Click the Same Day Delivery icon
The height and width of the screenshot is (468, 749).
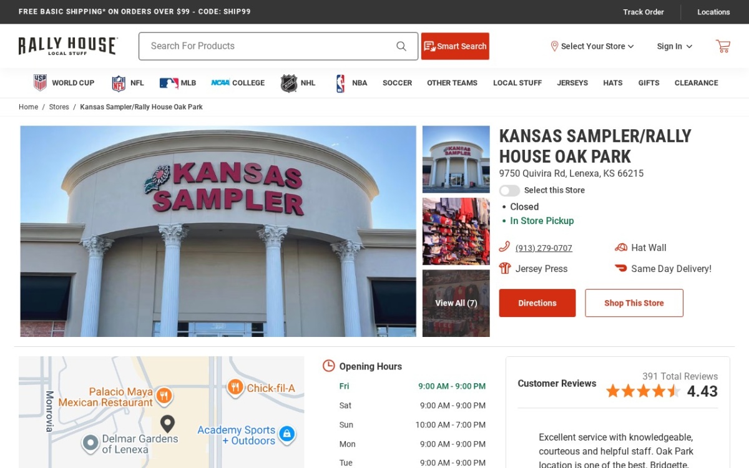[620, 268]
